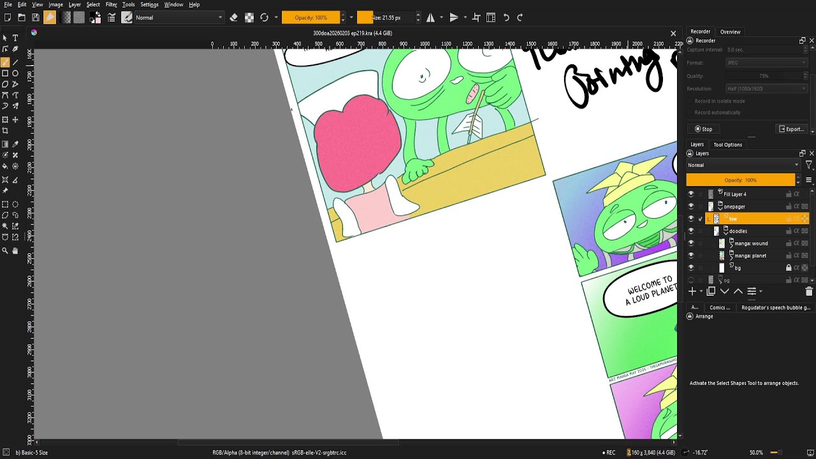Toggle preserve alpha checkerboard icon
Image resolution: width=816 pixels, height=459 pixels.
(249, 18)
